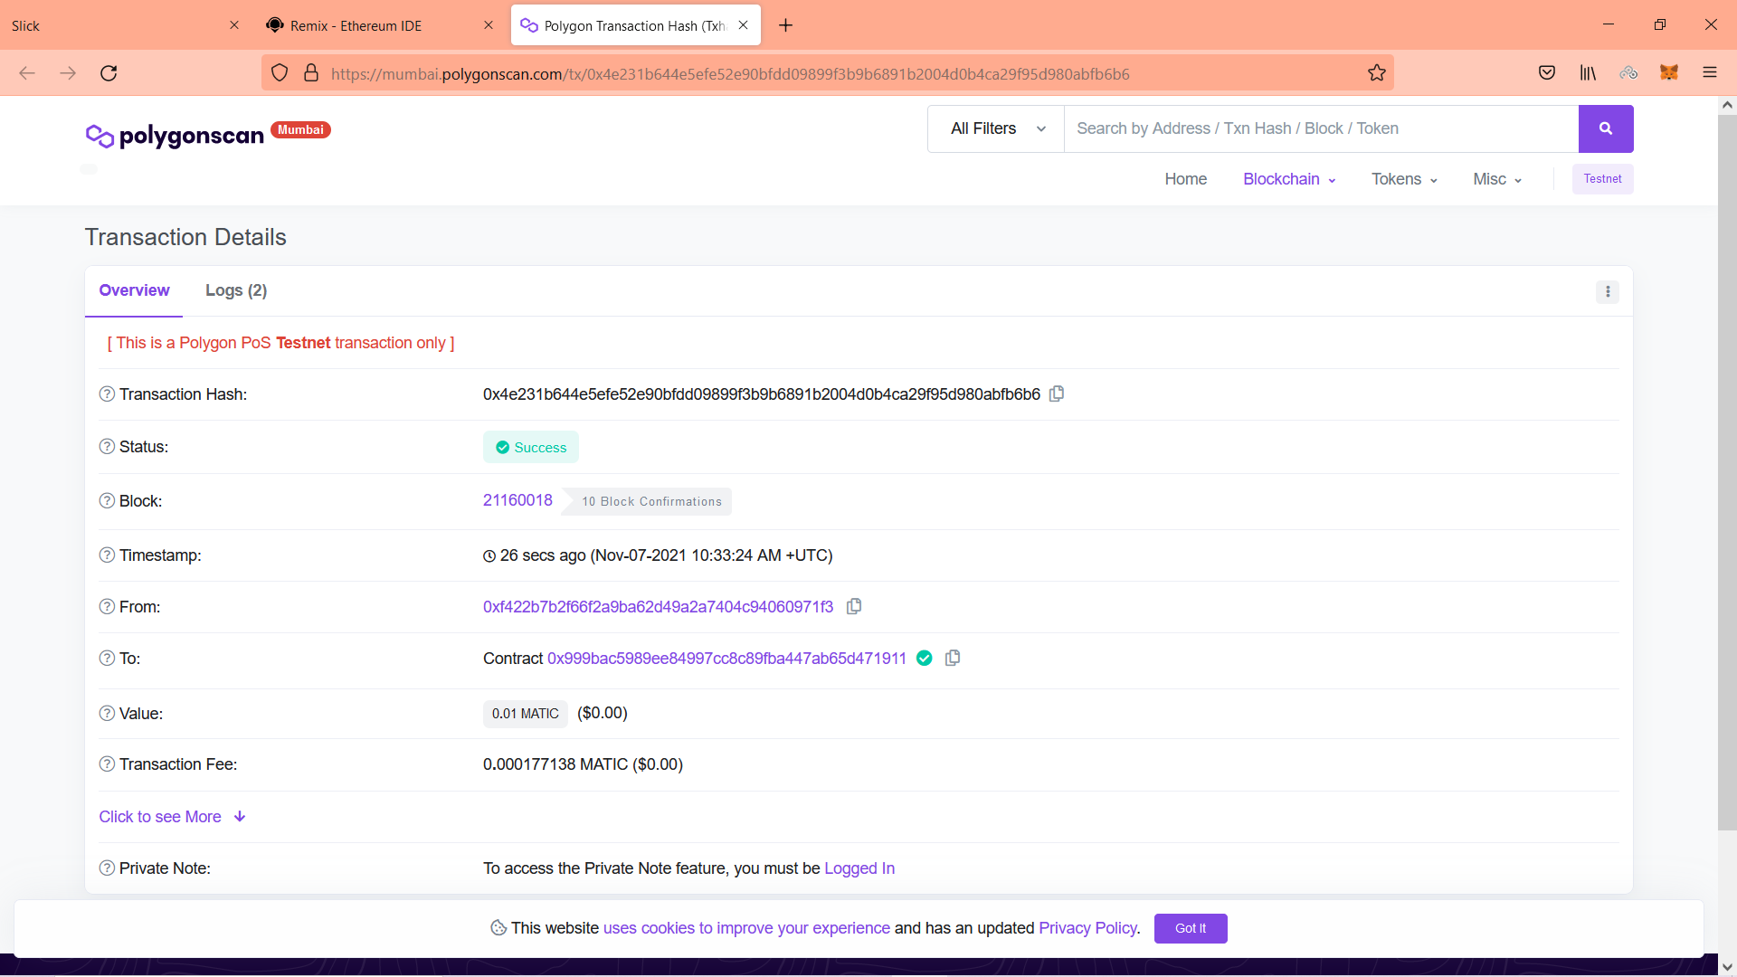Expand the Blockchain nav menu
This screenshot has height=977, width=1737.
pos(1288,179)
